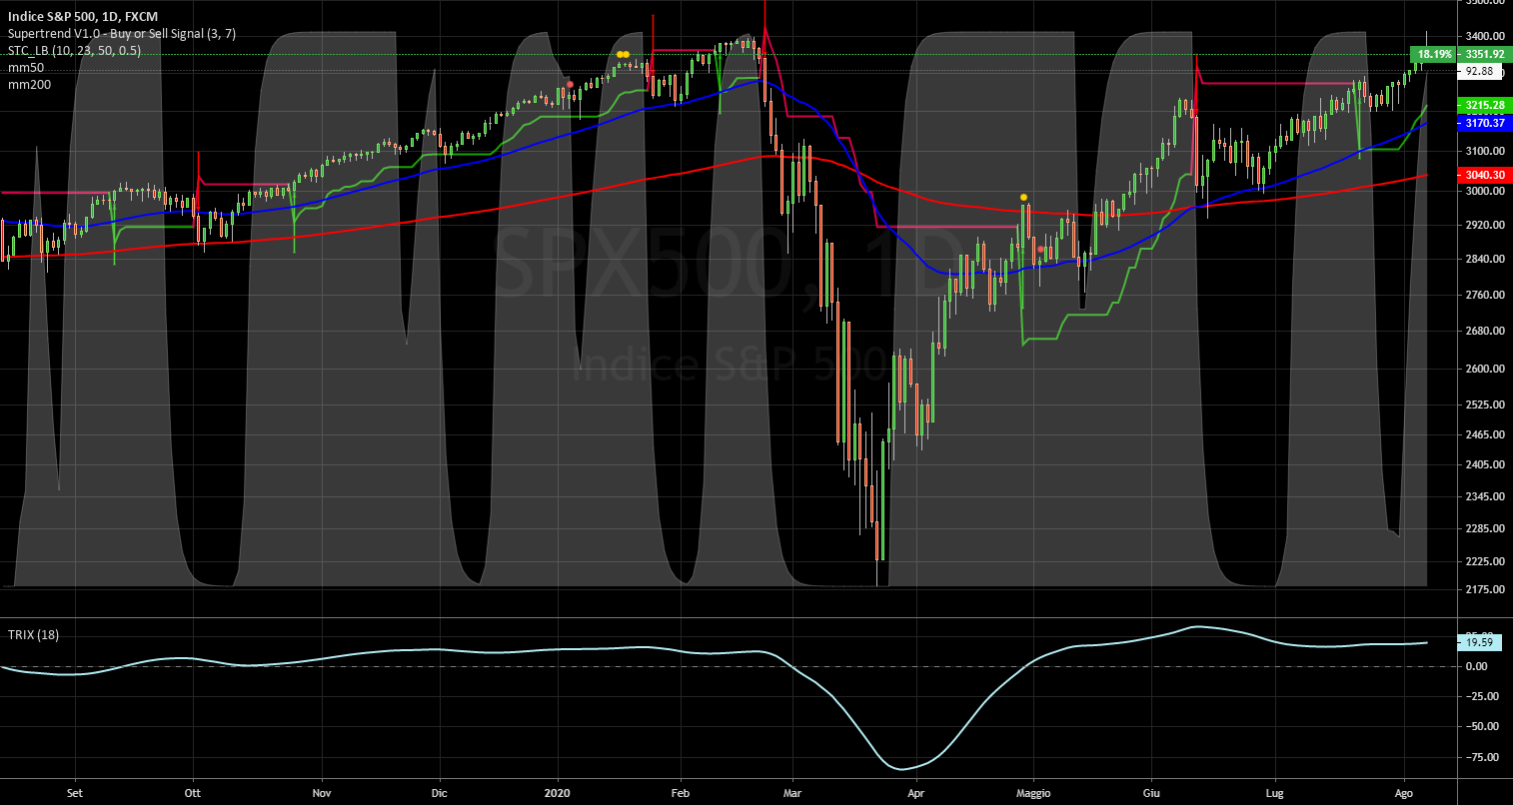Click the Giu month on time axis
1513x805 pixels.
[x=1151, y=794]
